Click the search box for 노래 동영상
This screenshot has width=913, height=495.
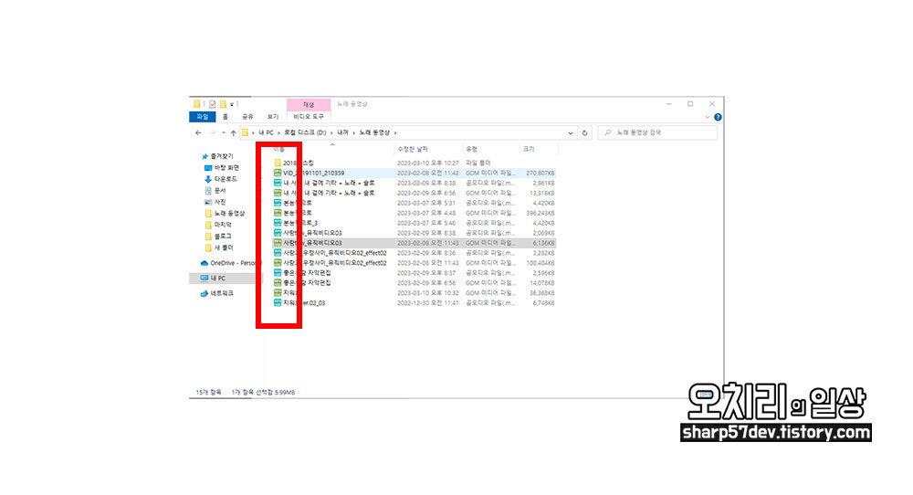657,132
